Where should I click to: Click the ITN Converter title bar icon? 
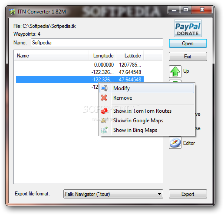pos(12,12)
